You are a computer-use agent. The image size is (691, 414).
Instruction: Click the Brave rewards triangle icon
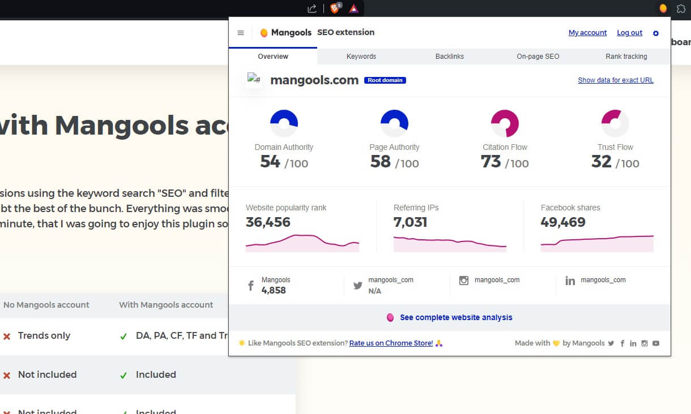pyautogui.click(x=353, y=8)
